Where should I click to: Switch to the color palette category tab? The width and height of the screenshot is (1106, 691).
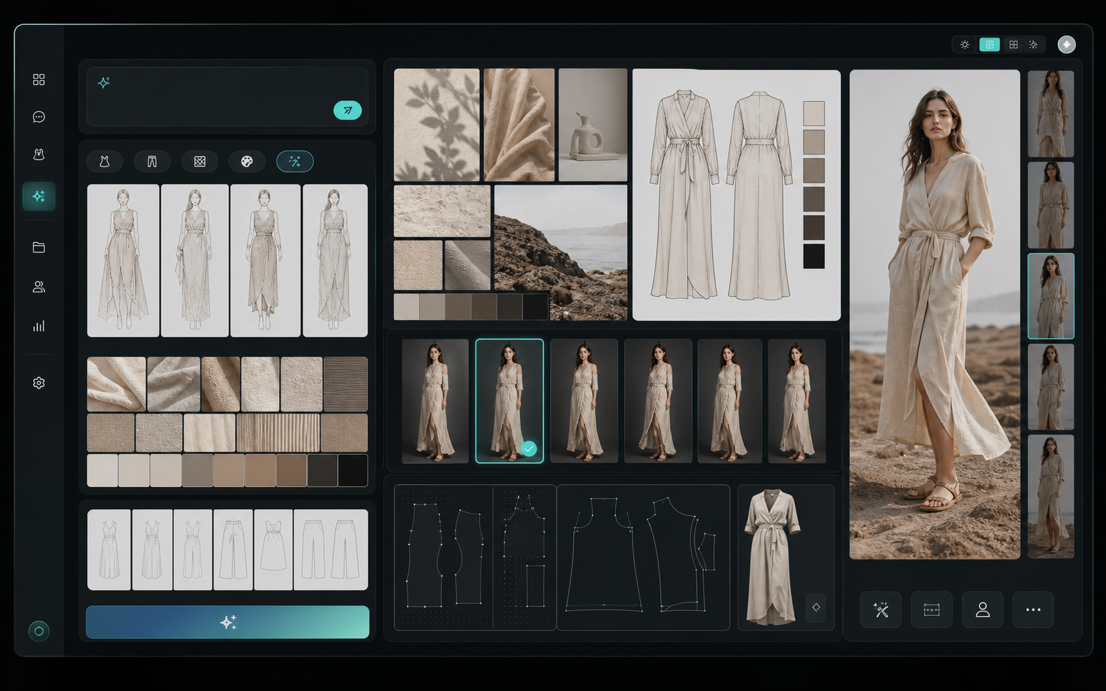coord(247,162)
